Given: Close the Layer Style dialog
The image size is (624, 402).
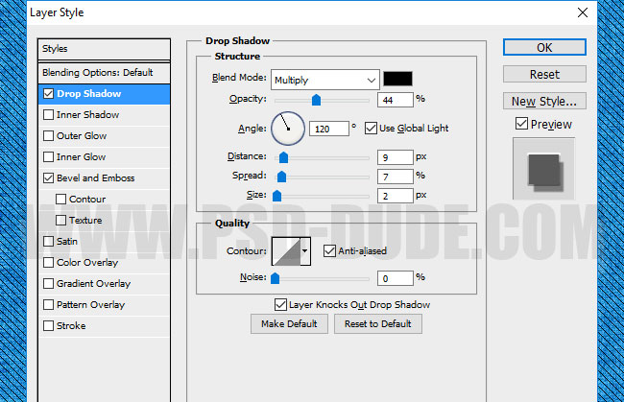Looking at the screenshot, I should [x=581, y=13].
